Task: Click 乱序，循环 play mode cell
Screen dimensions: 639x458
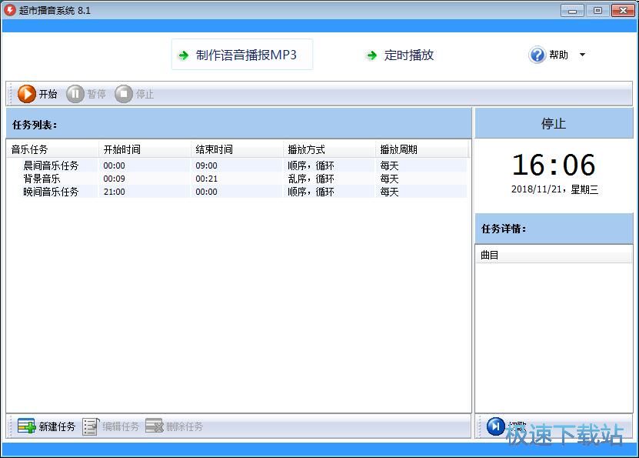Action: point(311,179)
